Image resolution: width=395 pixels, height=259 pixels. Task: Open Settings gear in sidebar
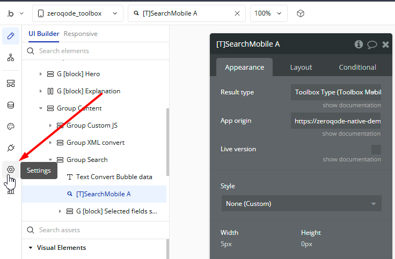(11, 169)
